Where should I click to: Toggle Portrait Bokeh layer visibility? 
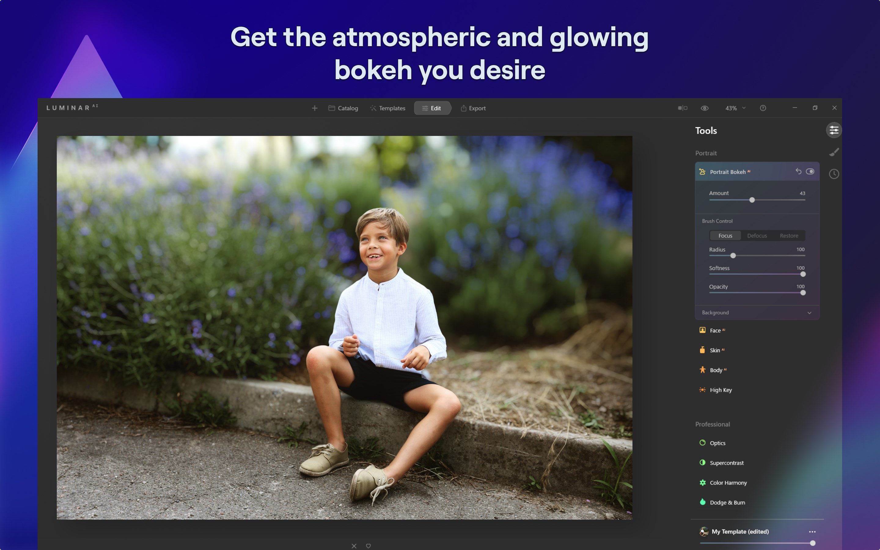tap(810, 172)
